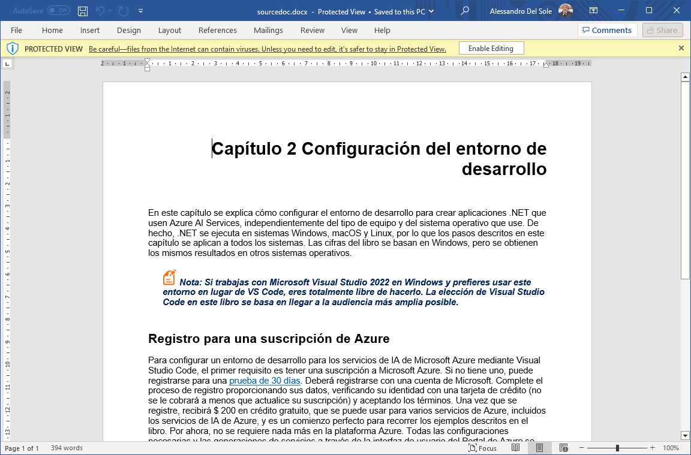Image resolution: width=691 pixels, height=455 pixels.
Task: Select the Print Layout view icon
Action: (x=539, y=448)
